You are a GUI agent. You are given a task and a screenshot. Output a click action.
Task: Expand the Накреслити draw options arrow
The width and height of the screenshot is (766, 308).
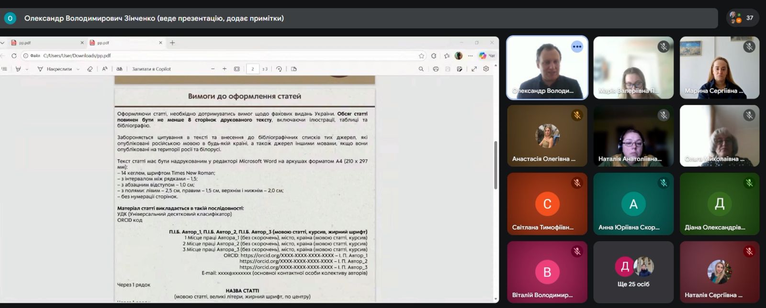tap(78, 69)
